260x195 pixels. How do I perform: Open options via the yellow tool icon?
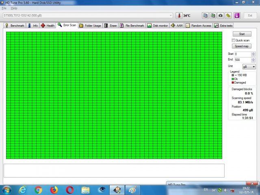tap(228, 15)
